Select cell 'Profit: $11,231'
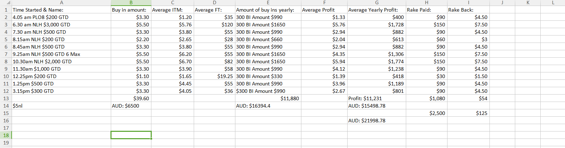 [377, 98]
